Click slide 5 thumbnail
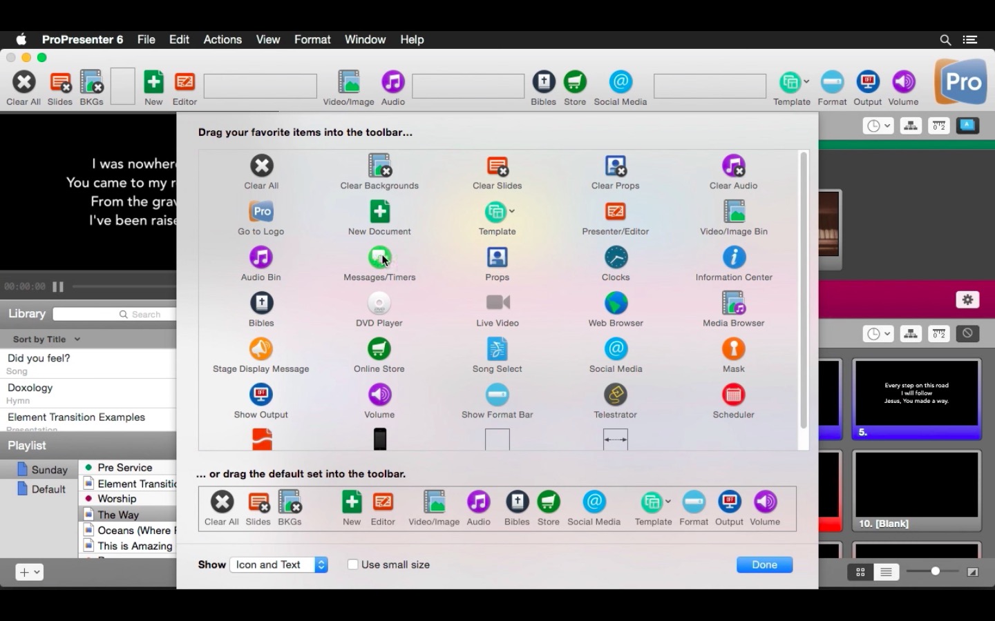The height and width of the screenshot is (621, 995). pos(917,399)
